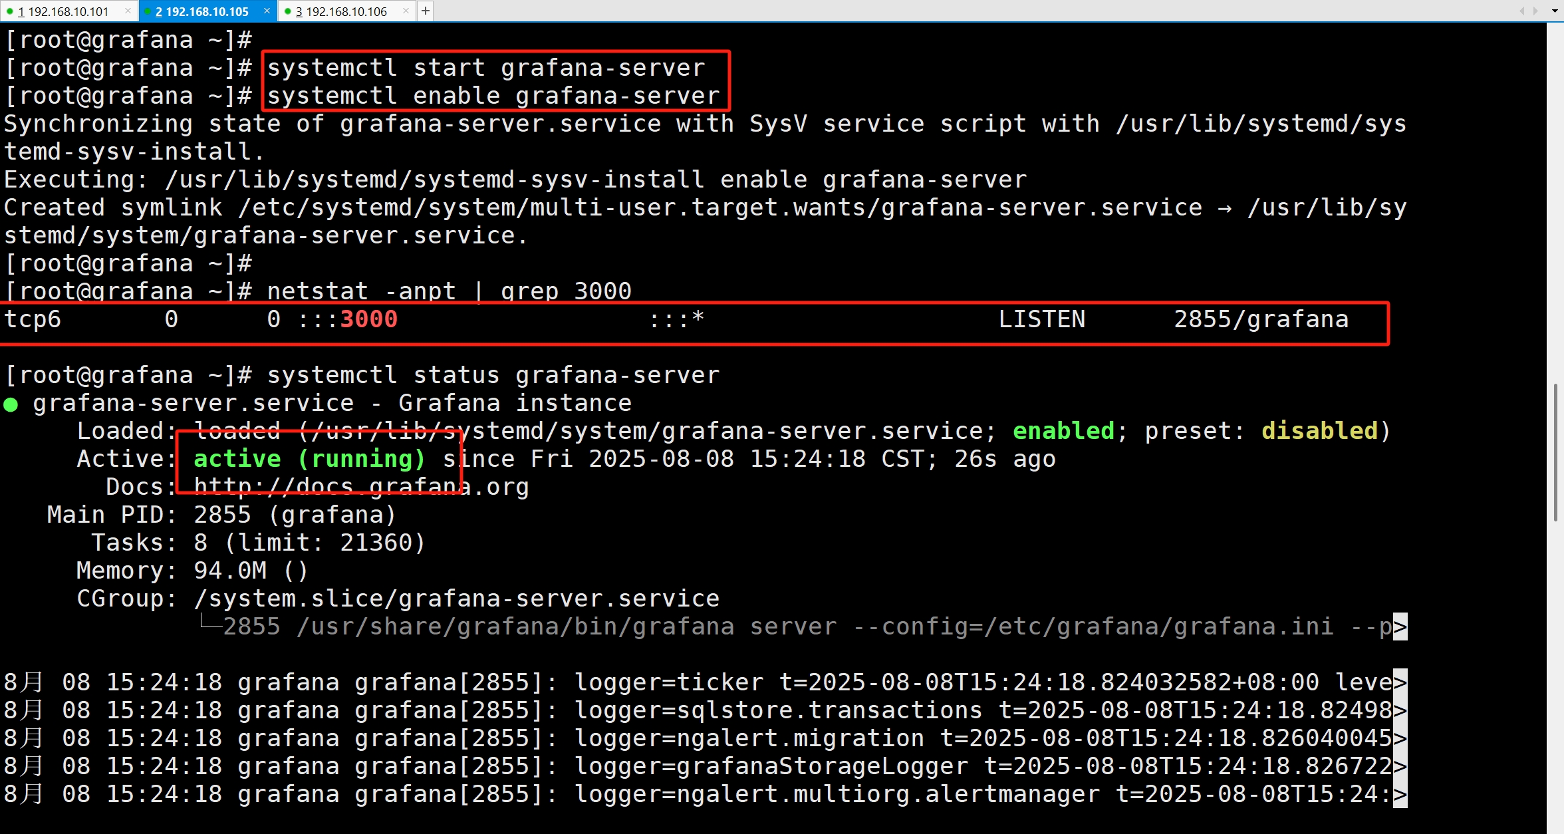Click the 'Main PID: 2855 (grafana)' line
Viewport: 1564px width, 834px height.
tap(221, 515)
